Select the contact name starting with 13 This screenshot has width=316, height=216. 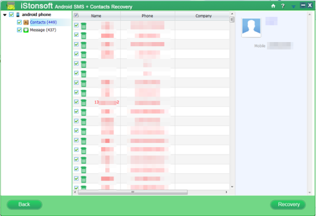tap(107, 102)
